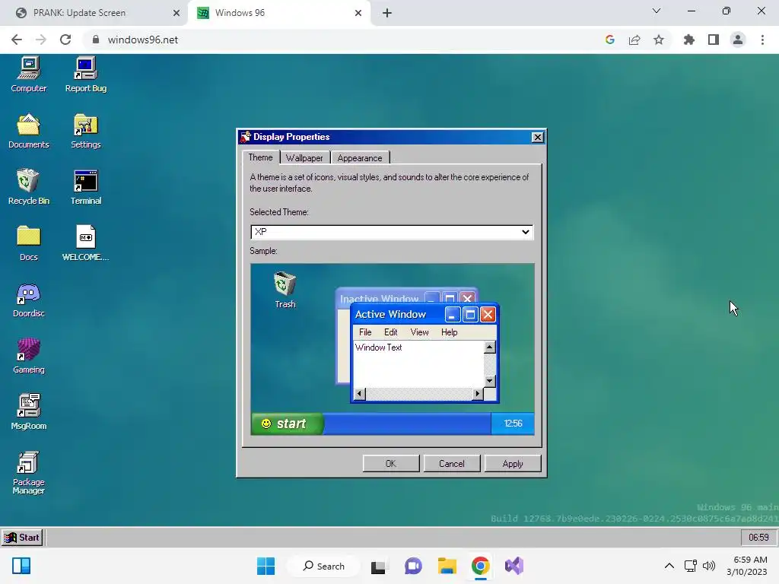Open the Docs folder icon
Viewport: 779px width, 584px height.
[28, 243]
